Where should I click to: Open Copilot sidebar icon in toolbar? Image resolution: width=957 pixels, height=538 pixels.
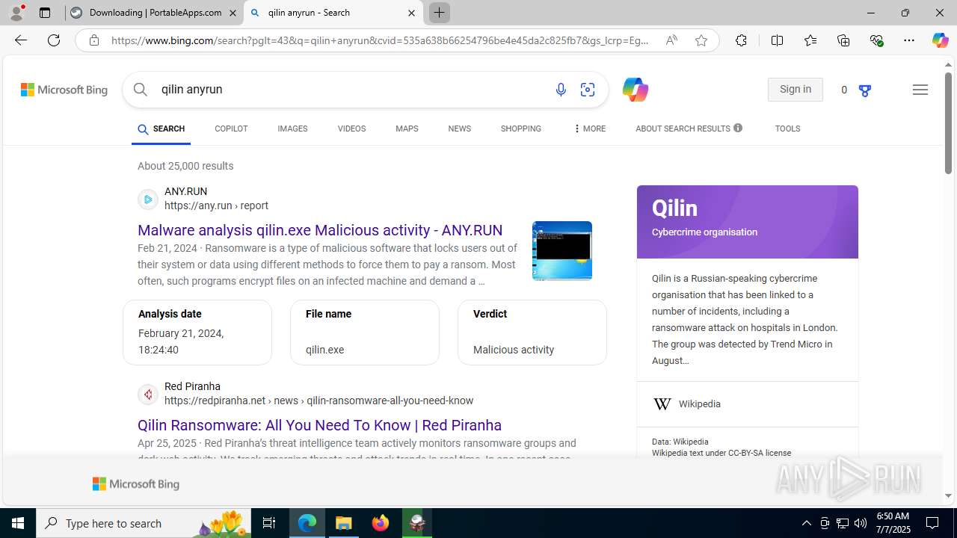(940, 40)
